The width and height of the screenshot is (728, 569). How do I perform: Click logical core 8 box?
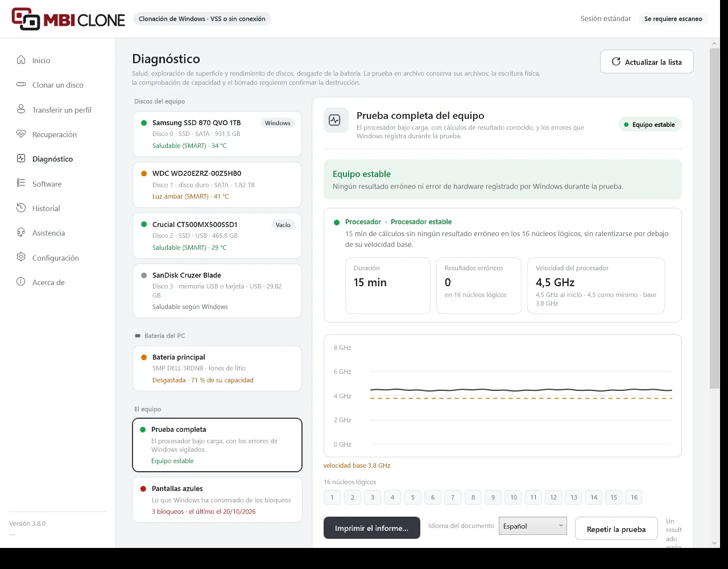coord(473,497)
